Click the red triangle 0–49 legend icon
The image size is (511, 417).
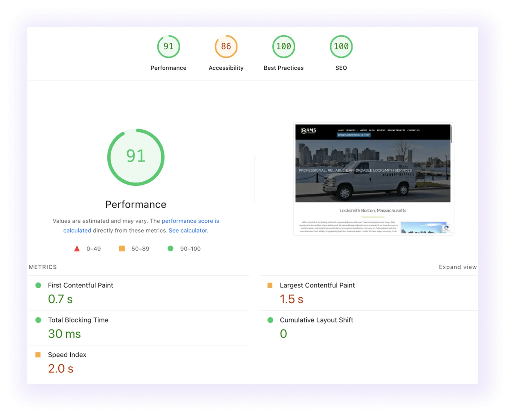pos(77,249)
